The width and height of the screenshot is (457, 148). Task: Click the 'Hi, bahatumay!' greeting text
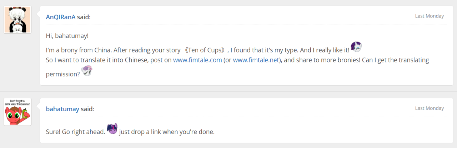click(x=67, y=36)
